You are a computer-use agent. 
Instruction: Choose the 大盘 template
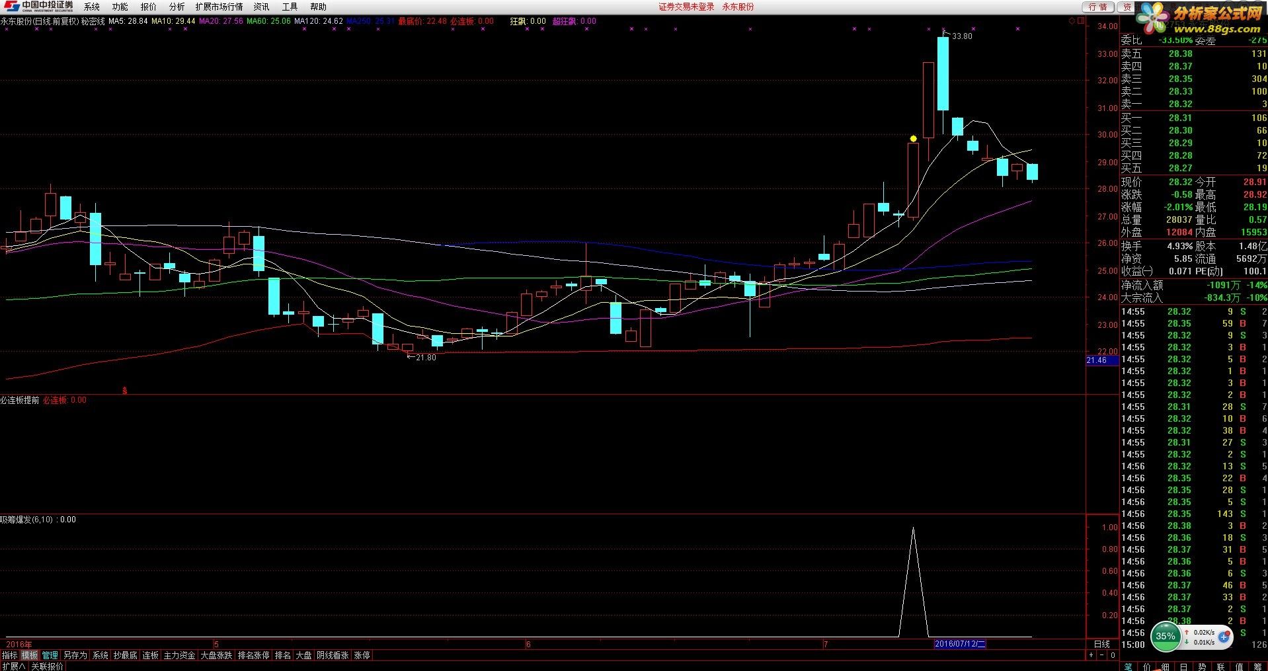[x=303, y=655]
